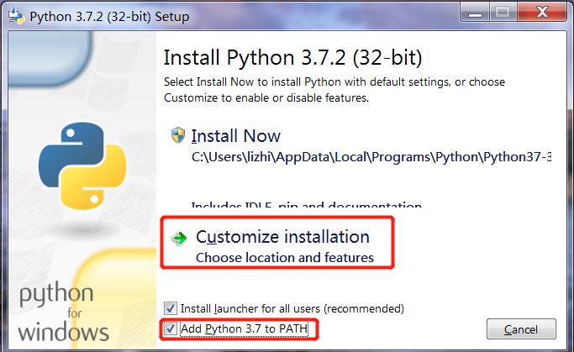Cancel the Python setup
Screen dimensions: 574x352
521,329
